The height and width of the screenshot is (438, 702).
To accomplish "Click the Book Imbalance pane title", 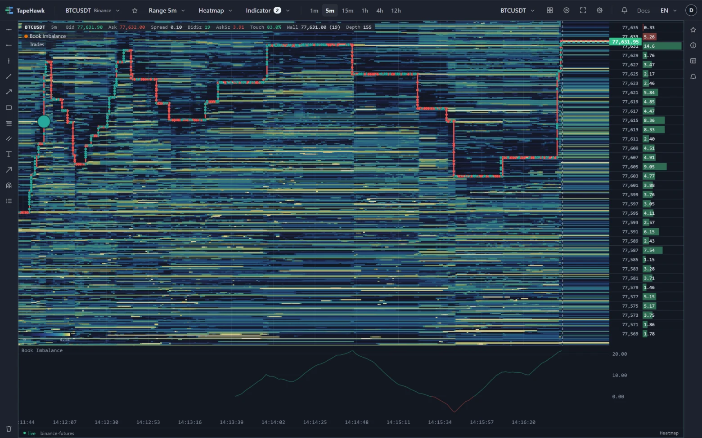I will pyautogui.click(x=42, y=350).
